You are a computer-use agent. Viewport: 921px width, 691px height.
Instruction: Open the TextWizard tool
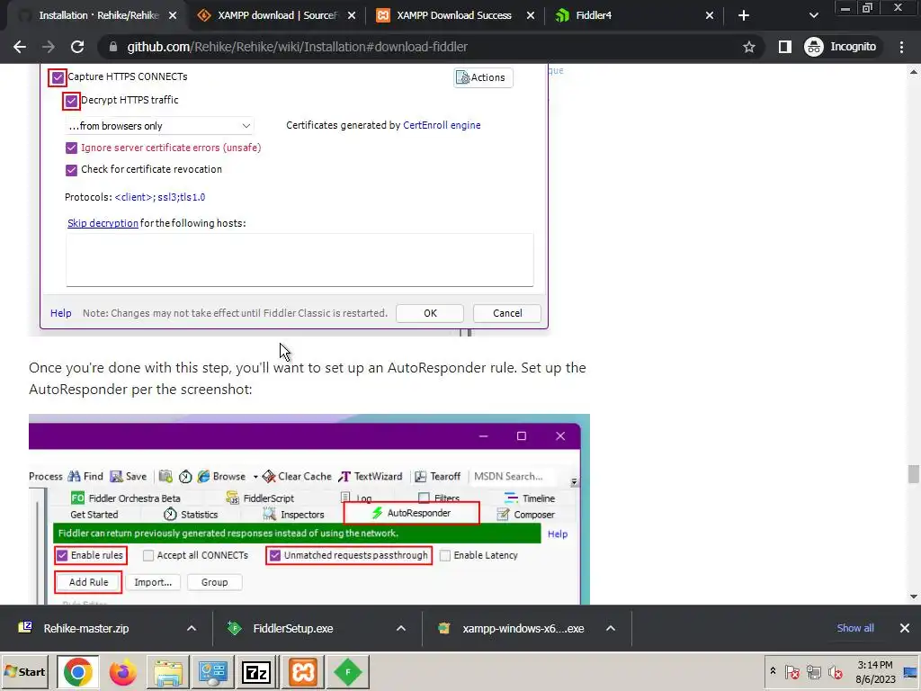pyautogui.click(x=371, y=476)
